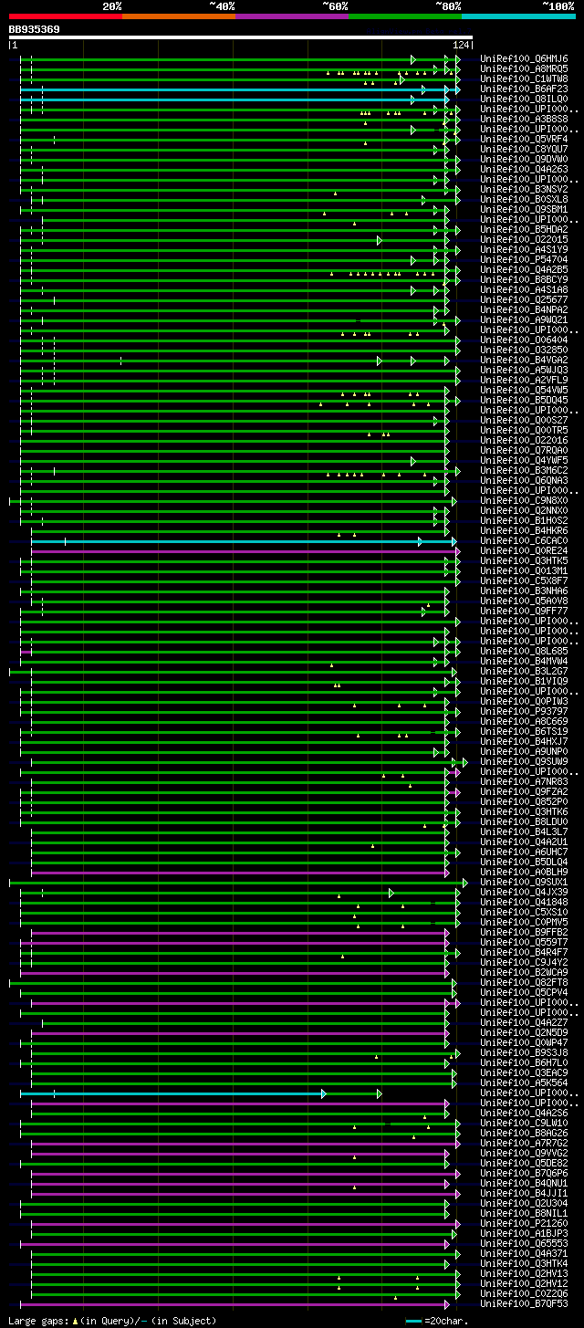Select label UniRef100_P21260

(524, 1223)
